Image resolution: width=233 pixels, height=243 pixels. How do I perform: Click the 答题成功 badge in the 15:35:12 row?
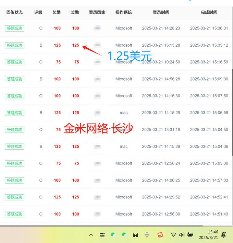[x=14, y=45]
